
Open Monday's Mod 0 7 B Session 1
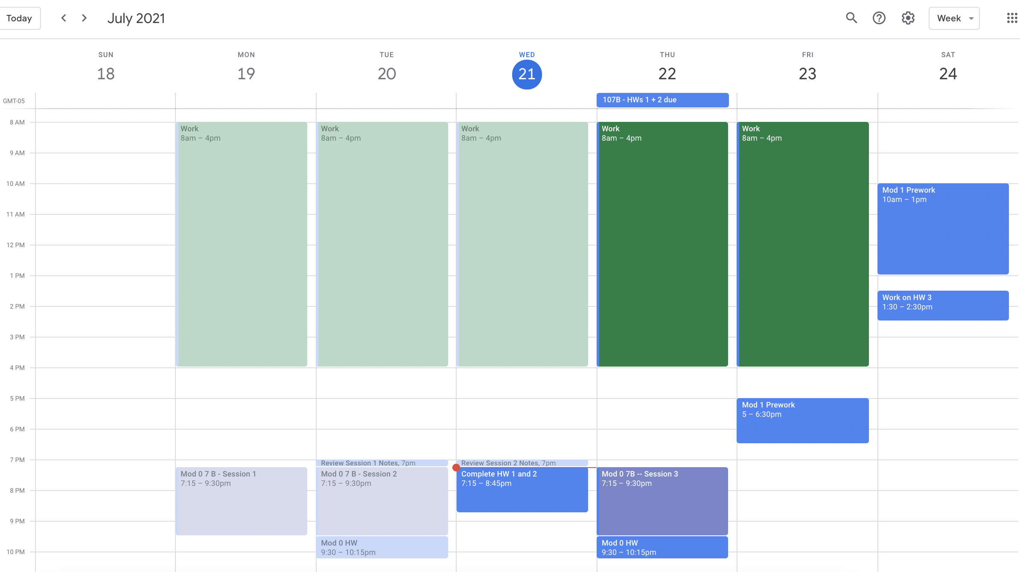(x=242, y=501)
